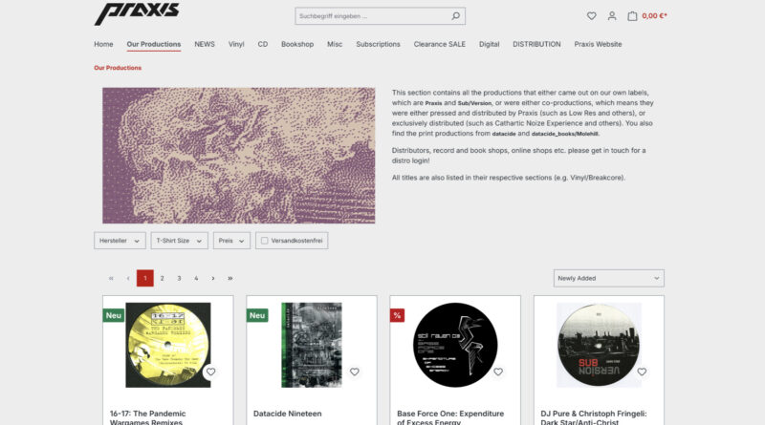
Task: Select page 3 in pagination
Action: point(179,278)
